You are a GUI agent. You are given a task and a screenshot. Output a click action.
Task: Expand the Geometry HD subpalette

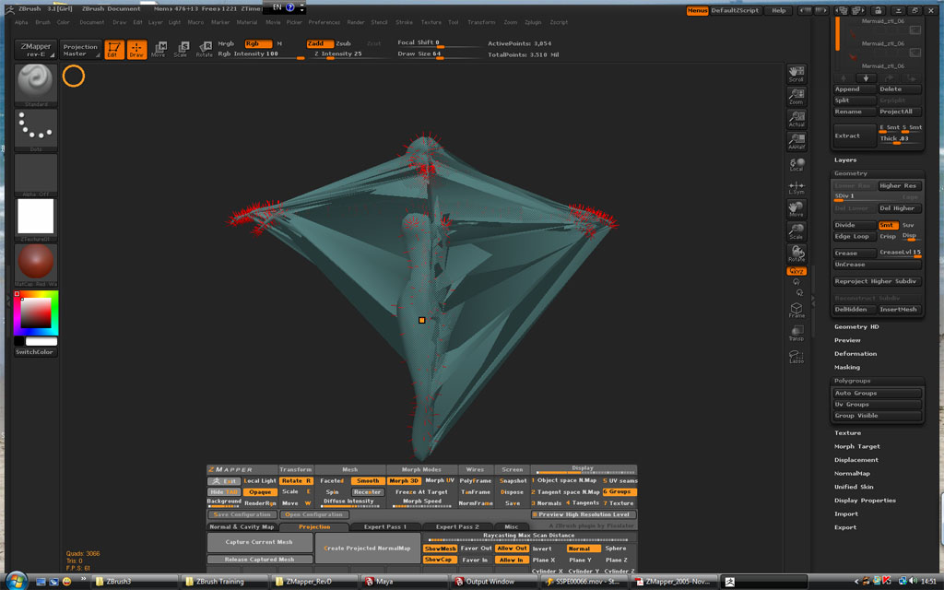point(856,327)
